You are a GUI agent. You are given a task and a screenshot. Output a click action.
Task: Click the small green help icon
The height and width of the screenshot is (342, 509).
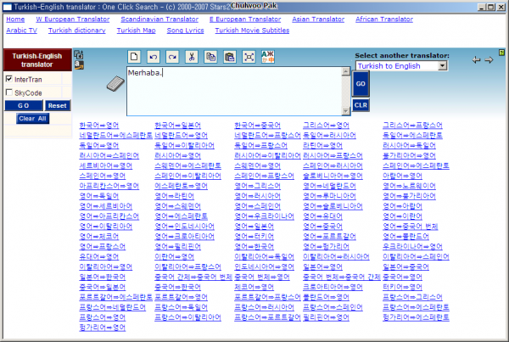click(x=501, y=53)
